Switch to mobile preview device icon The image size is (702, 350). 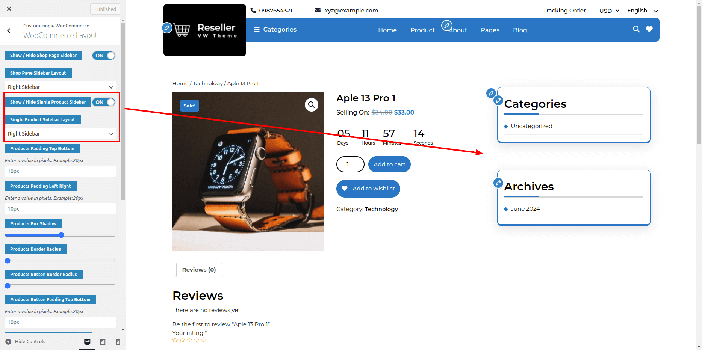pyautogui.click(x=118, y=342)
